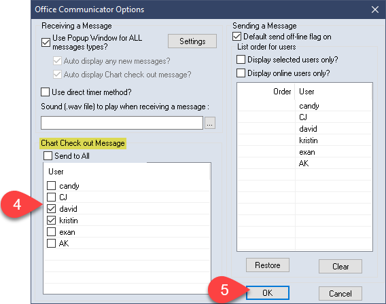The height and width of the screenshot is (304, 386).
Task: Restore the user list order
Action: (x=268, y=265)
